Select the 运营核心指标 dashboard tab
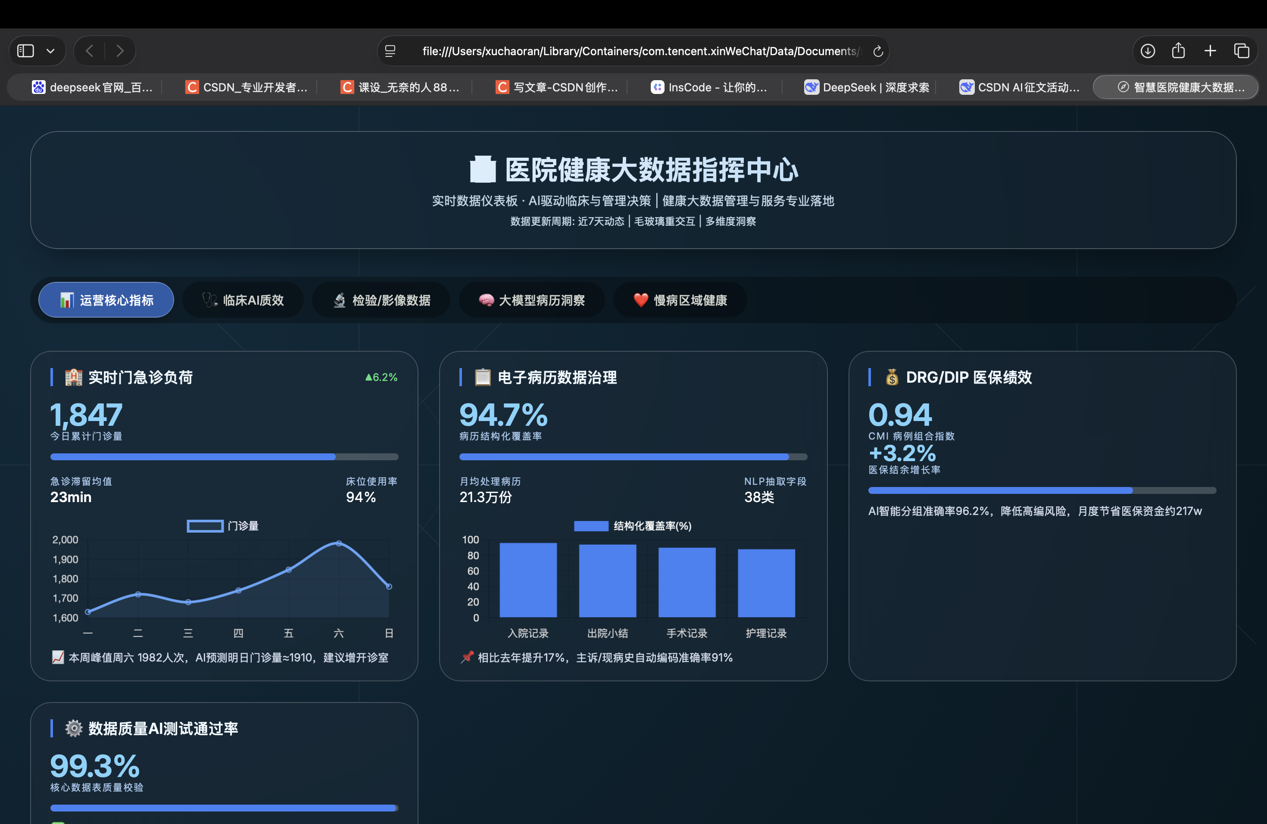This screenshot has height=824, width=1267. [x=106, y=300]
